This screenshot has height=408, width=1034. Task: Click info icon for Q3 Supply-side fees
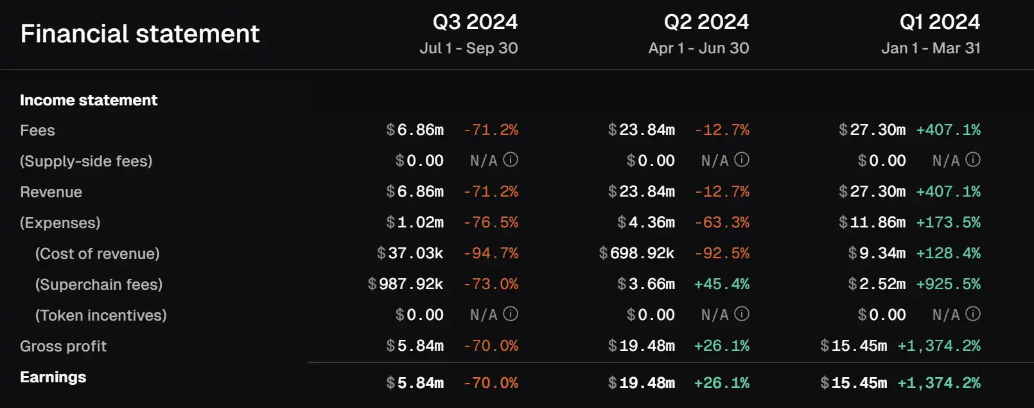[x=511, y=160]
